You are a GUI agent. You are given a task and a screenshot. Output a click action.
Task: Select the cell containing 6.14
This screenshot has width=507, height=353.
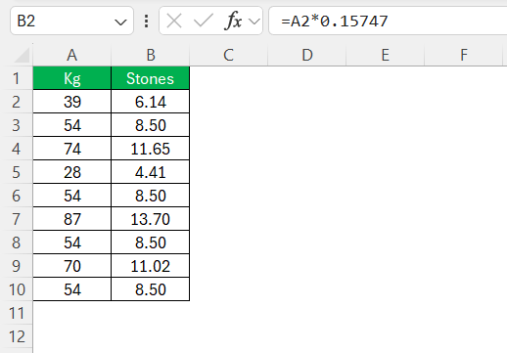tap(151, 102)
